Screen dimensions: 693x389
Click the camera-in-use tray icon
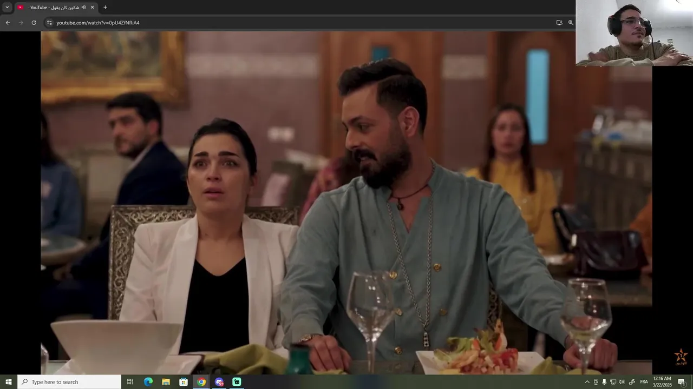click(x=596, y=382)
